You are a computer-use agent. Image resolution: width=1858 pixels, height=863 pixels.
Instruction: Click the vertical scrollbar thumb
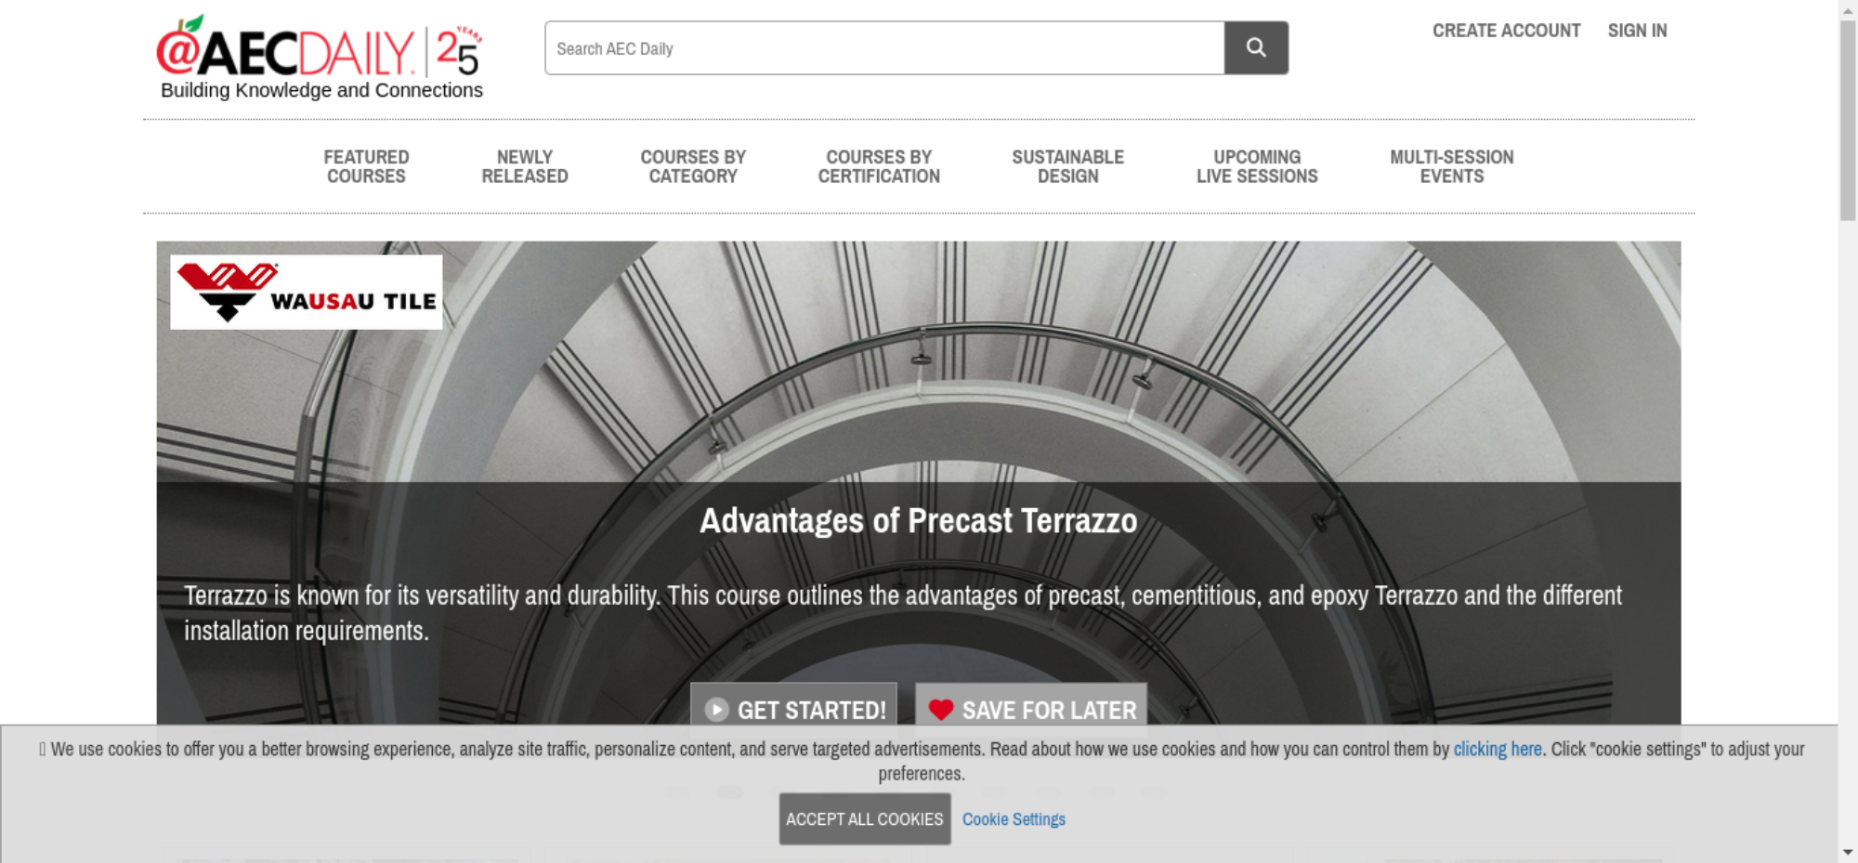1848,121
